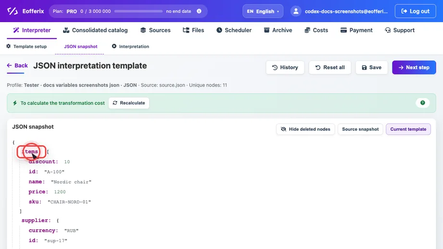Viewport: 443px width, 249px height.
Task: Select the items id key
Action: [x=33, y=172]
